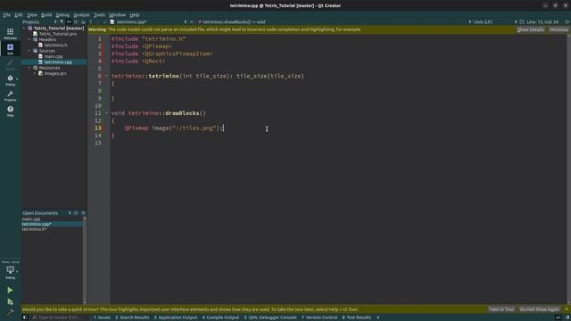Collapse the Headers folder
Image resolution: width=571 pixels, height=321 pixels.
click(29, 39)
